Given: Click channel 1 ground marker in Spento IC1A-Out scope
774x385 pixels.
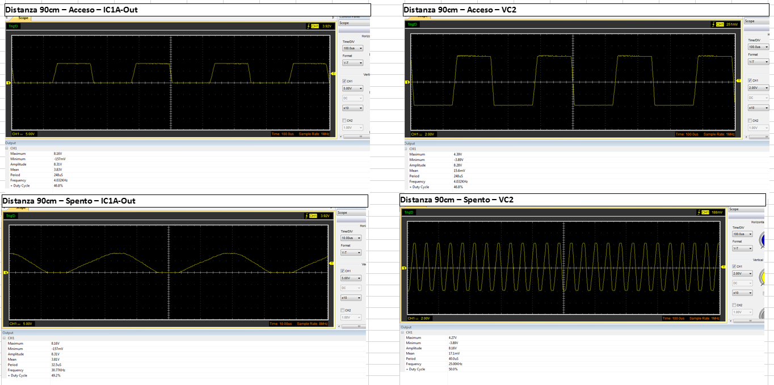Looking at the screenshot, I should (x=6, y=273).
